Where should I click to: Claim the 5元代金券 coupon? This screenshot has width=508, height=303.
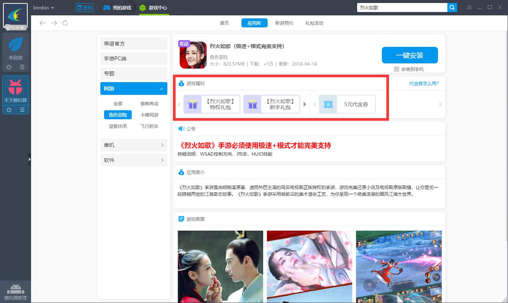tap(347, 104)
